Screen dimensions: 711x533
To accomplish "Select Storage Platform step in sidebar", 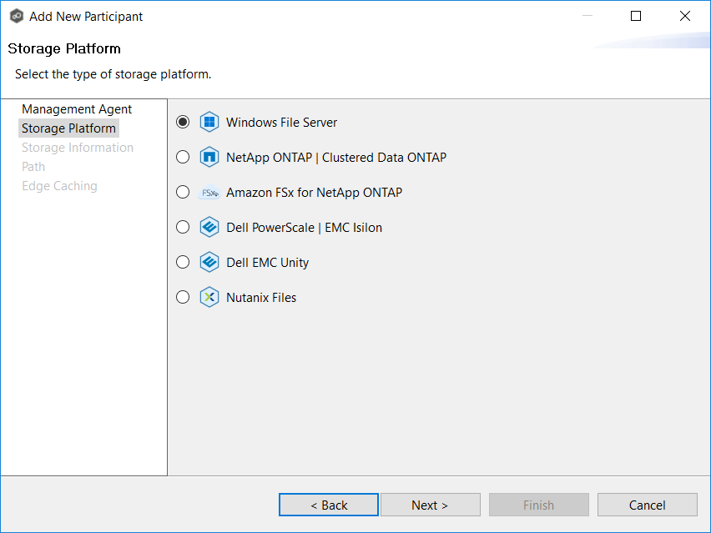I will pos(68,128).
